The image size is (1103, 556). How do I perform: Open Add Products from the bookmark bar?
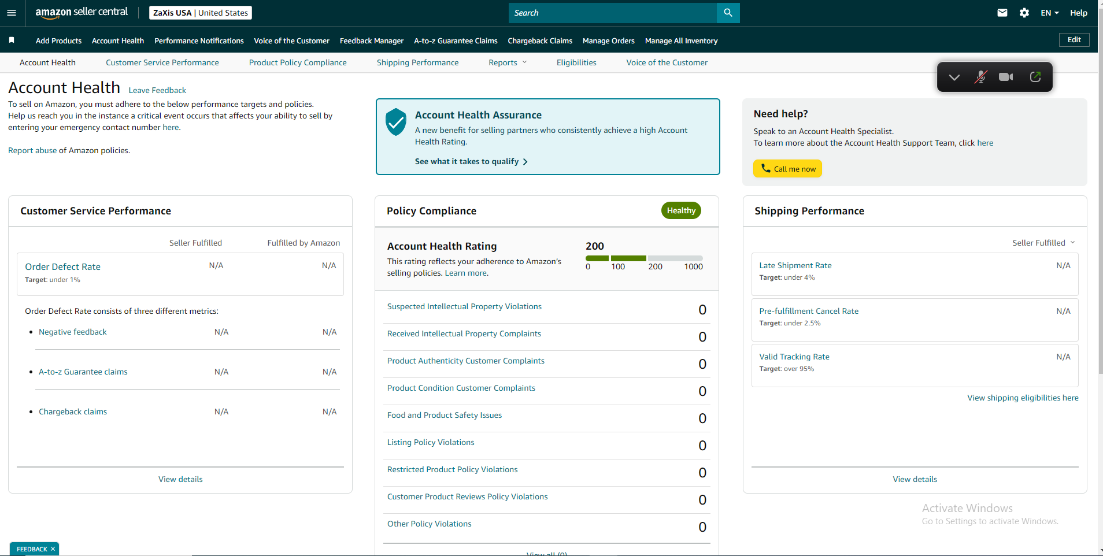click(58, 40)
